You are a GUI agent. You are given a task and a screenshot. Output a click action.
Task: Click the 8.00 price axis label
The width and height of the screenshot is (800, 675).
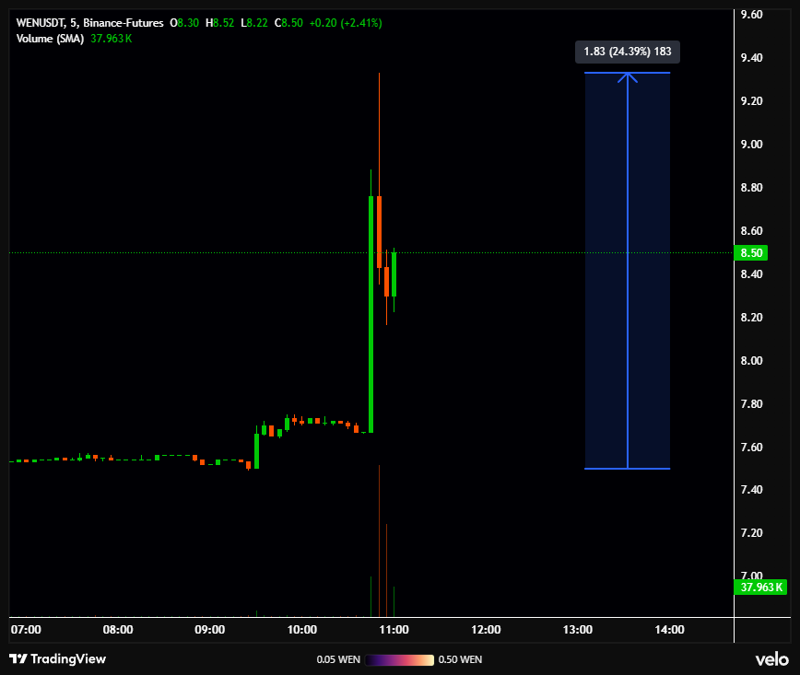pos(751,361)
